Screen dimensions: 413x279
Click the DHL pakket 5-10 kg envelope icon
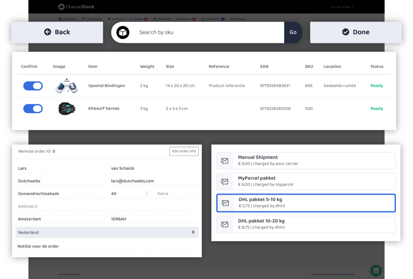(225, 203)
